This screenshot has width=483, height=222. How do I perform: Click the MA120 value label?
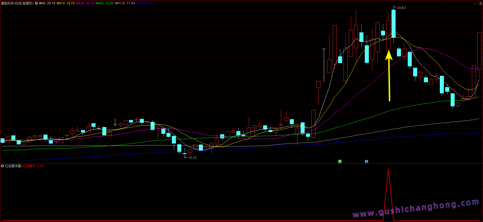pos(125,3)
